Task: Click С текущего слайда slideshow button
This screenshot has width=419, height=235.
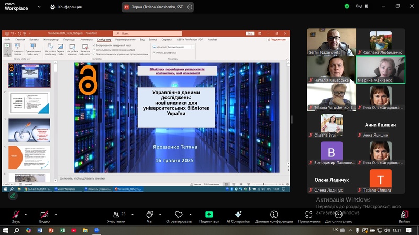Action: [17, 49]
